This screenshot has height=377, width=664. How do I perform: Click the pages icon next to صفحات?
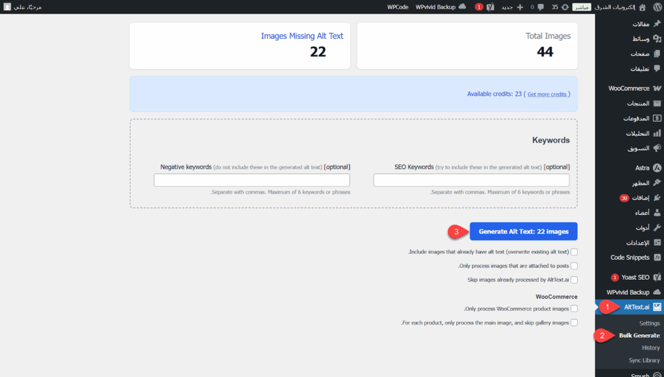click(x=657, y=53)
